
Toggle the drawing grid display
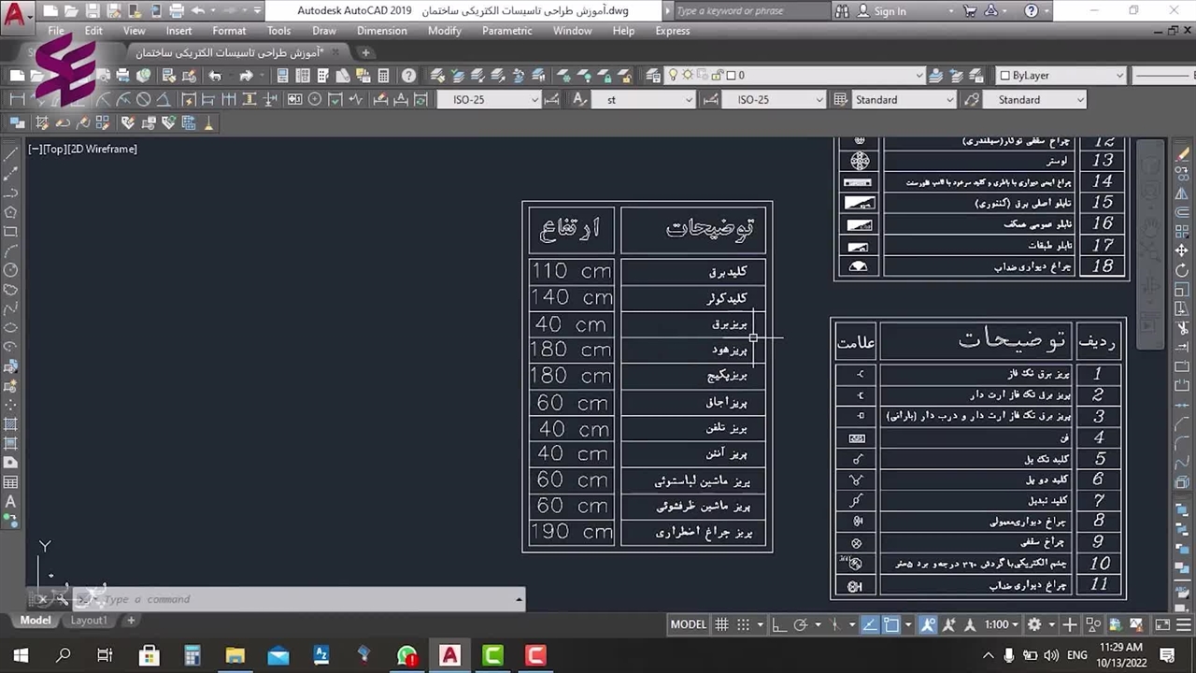(721, 624)
